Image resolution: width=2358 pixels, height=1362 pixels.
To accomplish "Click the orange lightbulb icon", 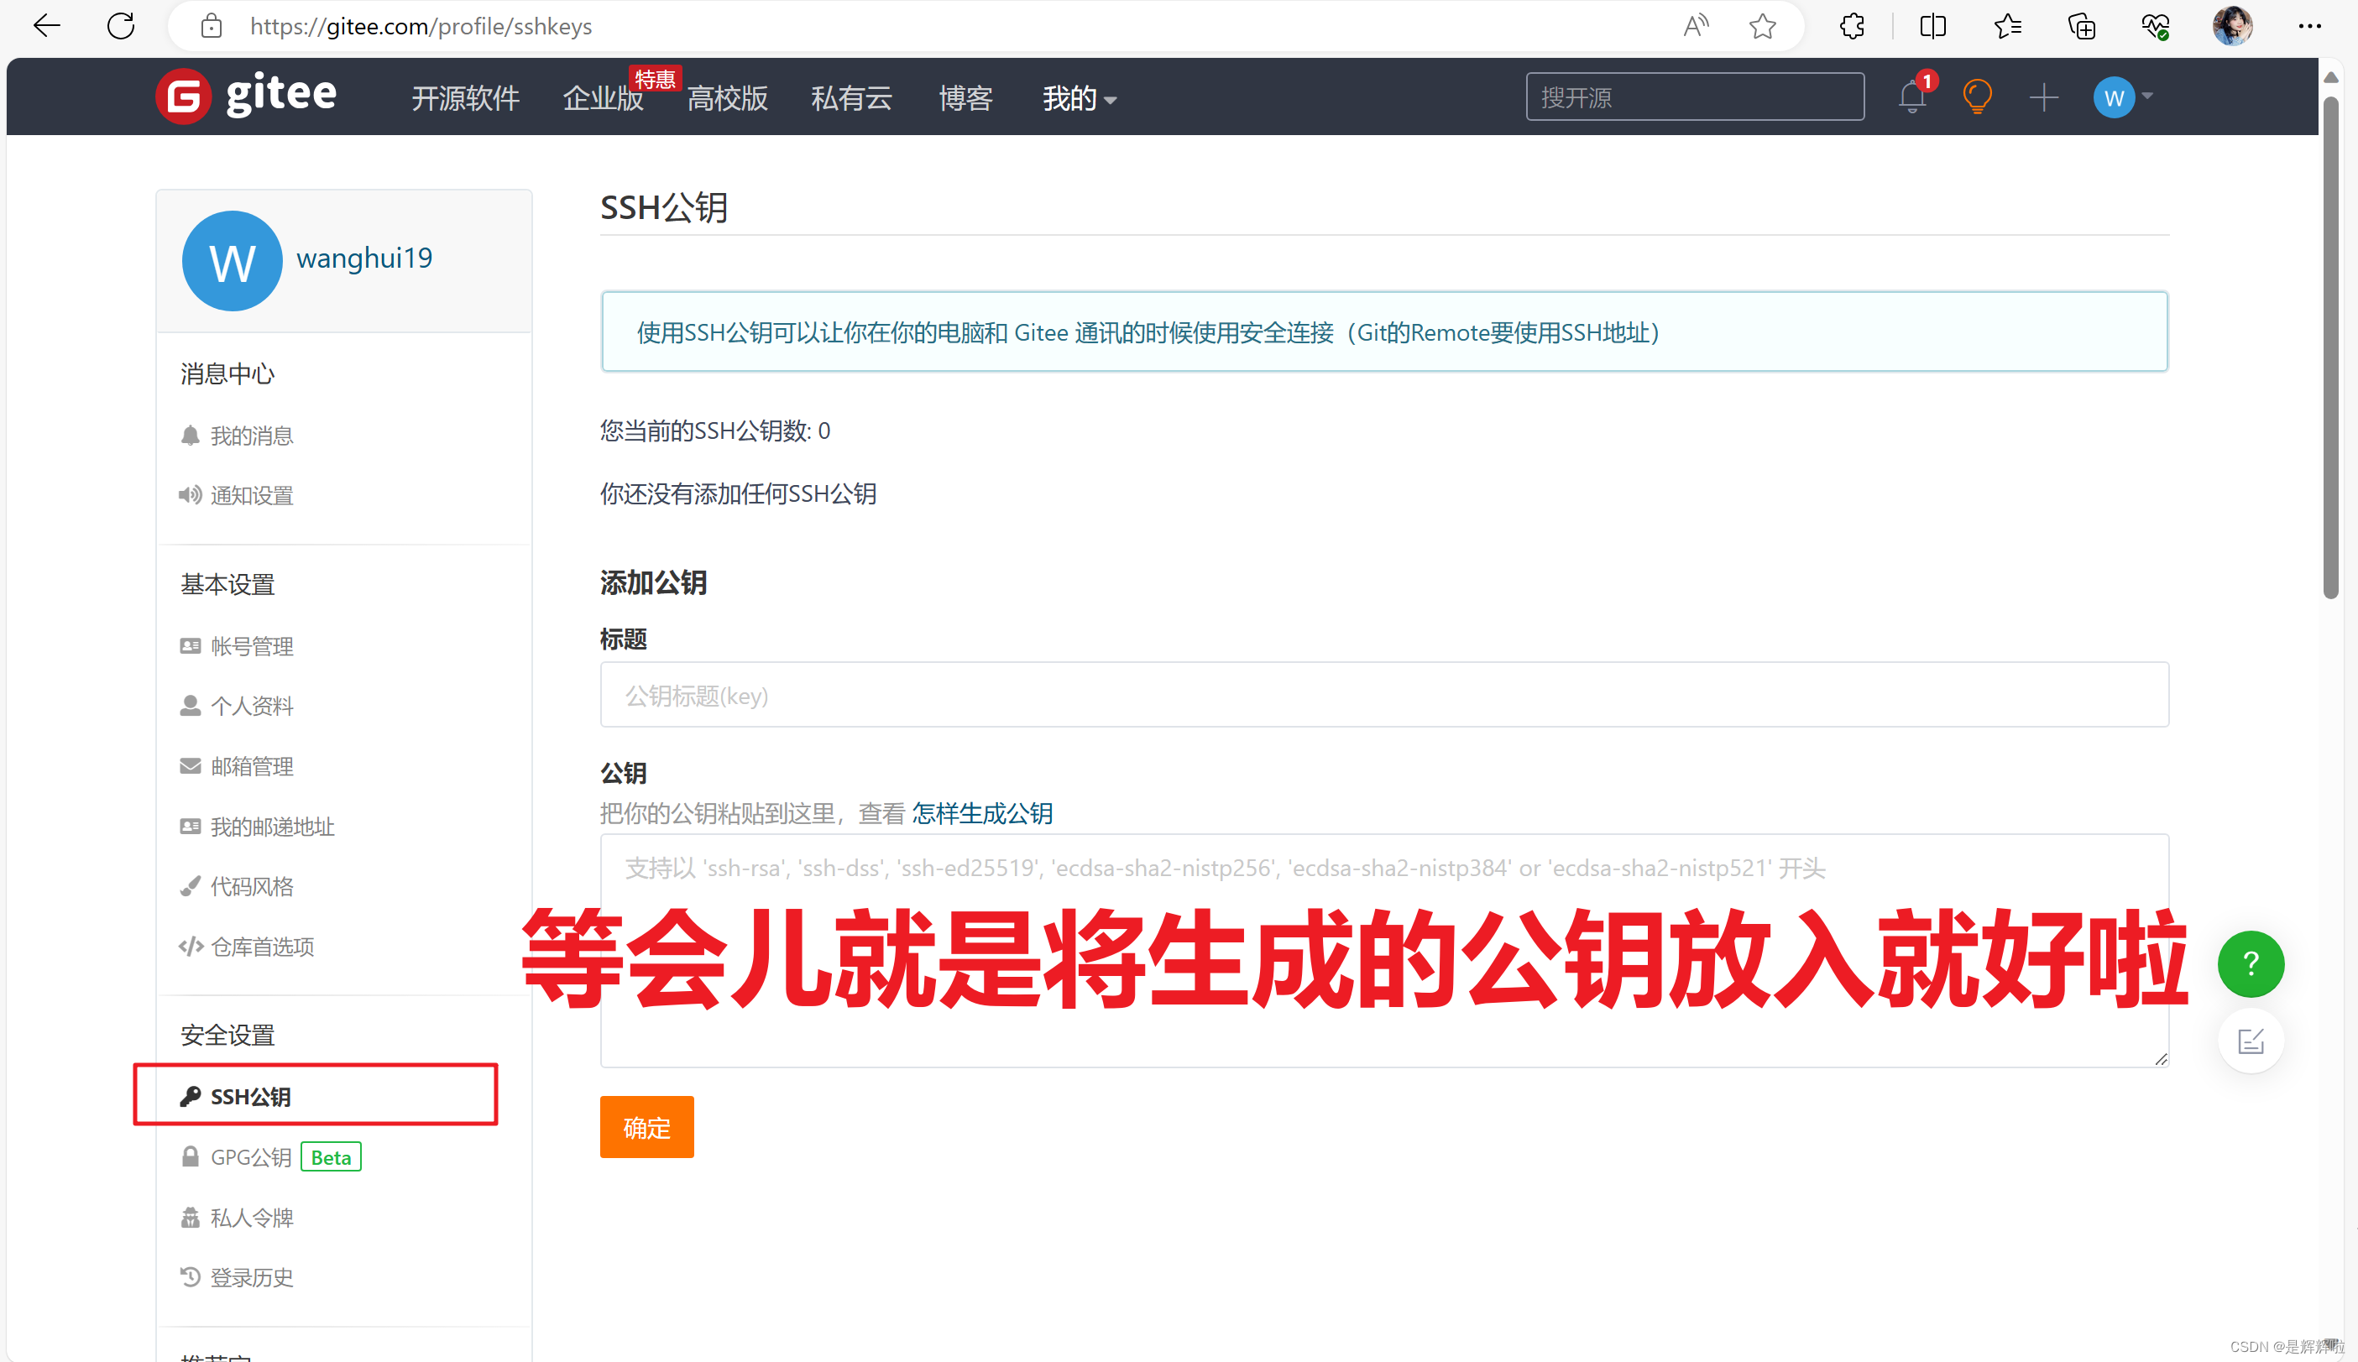I will pos(1976,97).
